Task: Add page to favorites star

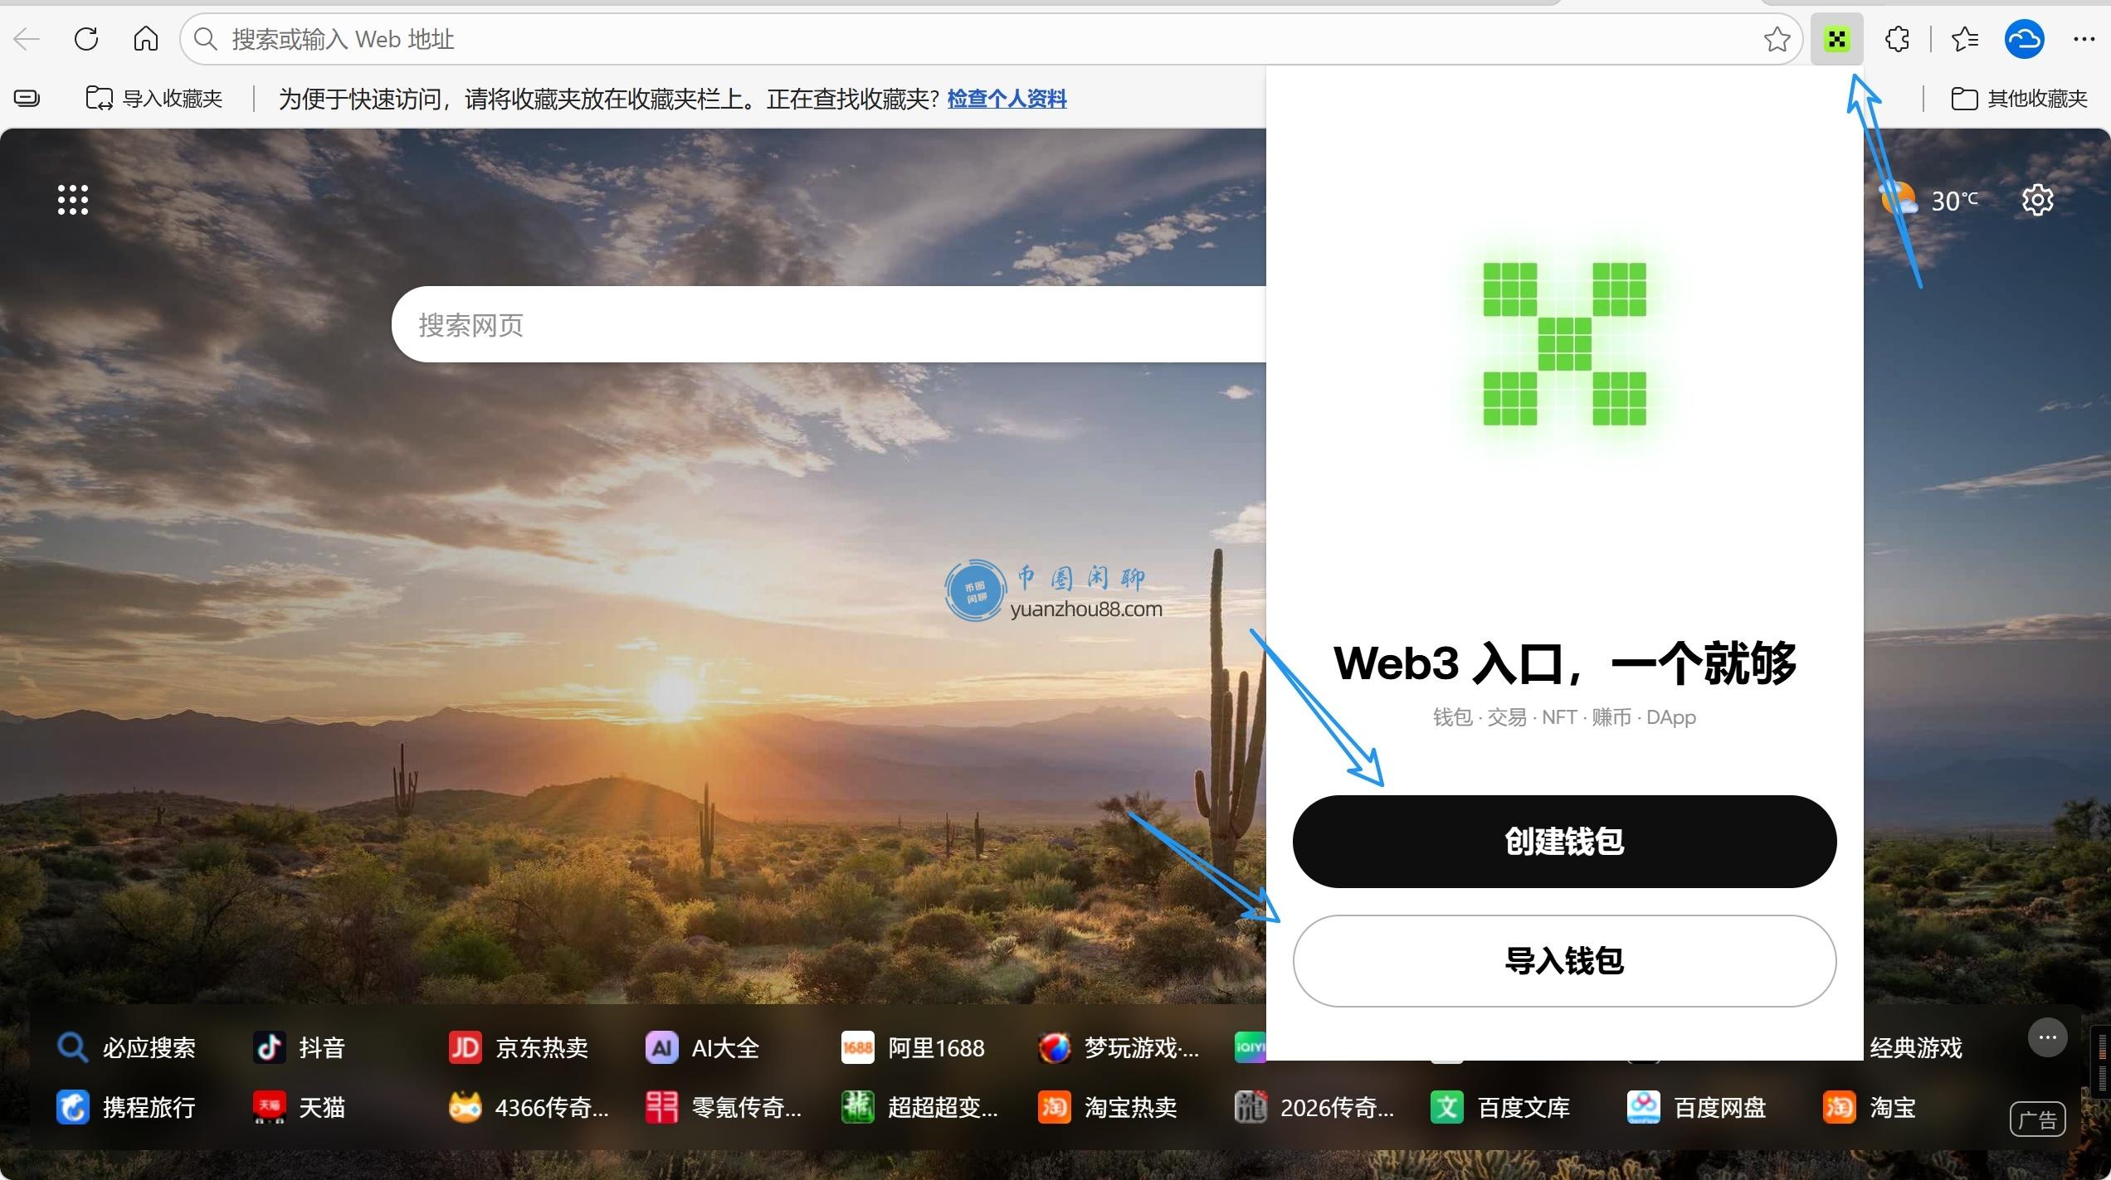Action: click(x=1777, y=39)
